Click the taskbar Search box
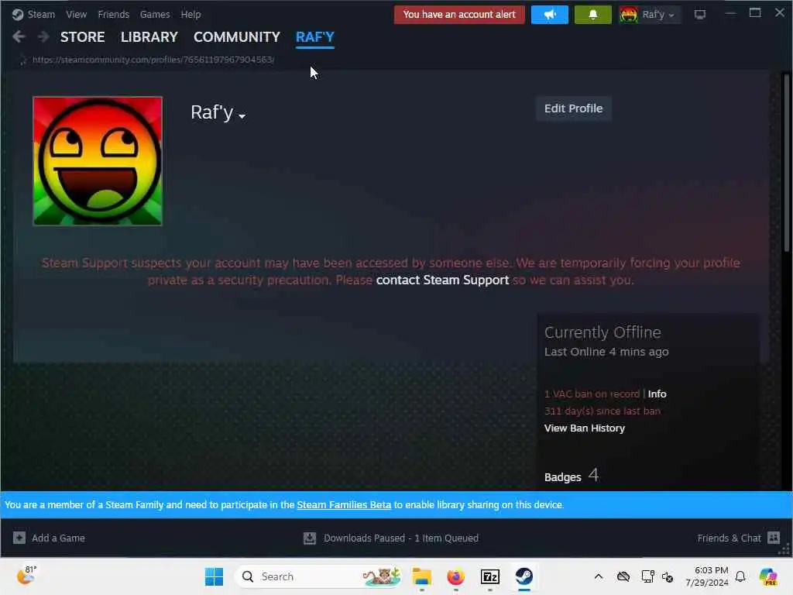The image size is (793, 595). click(x=318, y=576)
